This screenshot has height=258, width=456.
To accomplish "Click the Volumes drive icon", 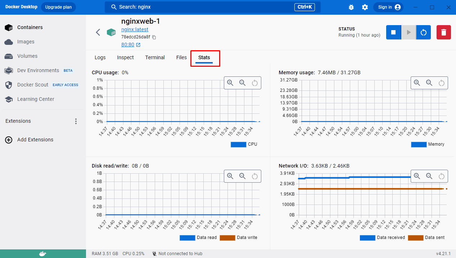I will point(9,56).
